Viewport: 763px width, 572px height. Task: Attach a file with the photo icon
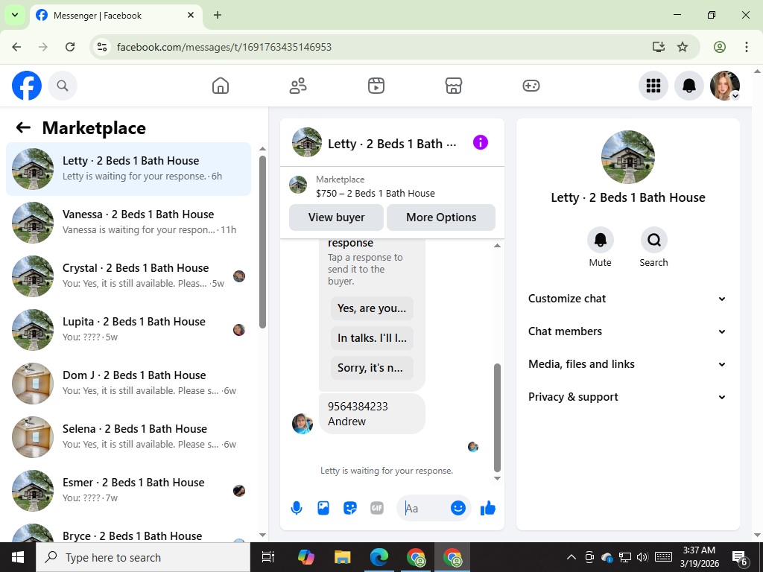click(323, 508)
